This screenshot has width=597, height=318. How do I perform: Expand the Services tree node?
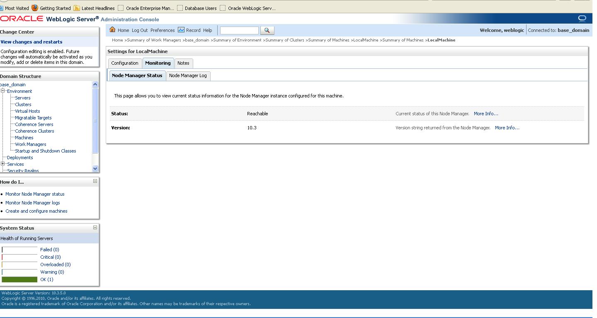[x=3, y=164]
